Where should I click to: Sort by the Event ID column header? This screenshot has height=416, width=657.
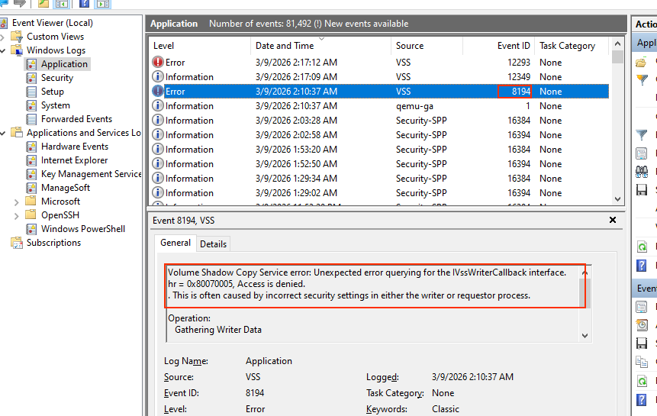[498, 46]
